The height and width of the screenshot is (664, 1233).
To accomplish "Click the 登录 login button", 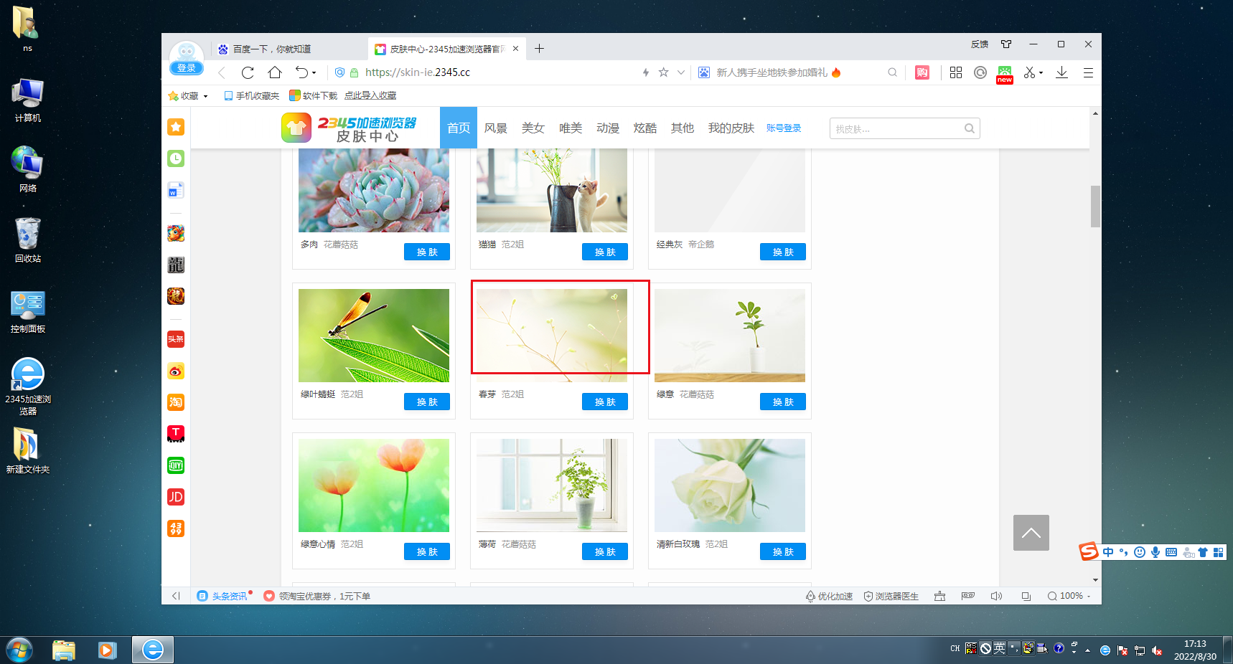I will click(x=187, y=68).
